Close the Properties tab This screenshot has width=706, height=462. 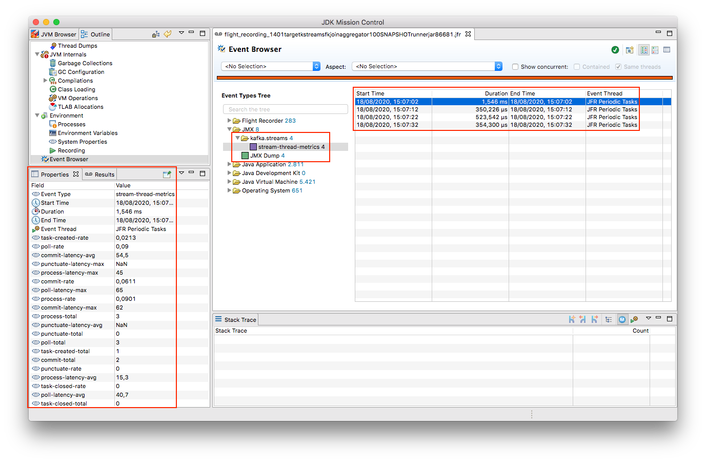pos(76,174)
